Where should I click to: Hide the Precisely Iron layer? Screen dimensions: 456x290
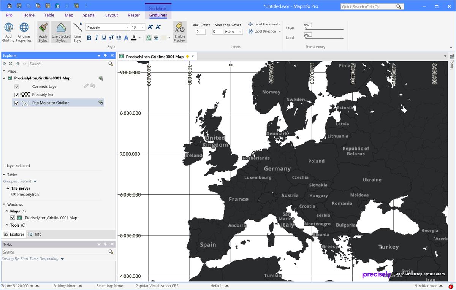(16, 94)
